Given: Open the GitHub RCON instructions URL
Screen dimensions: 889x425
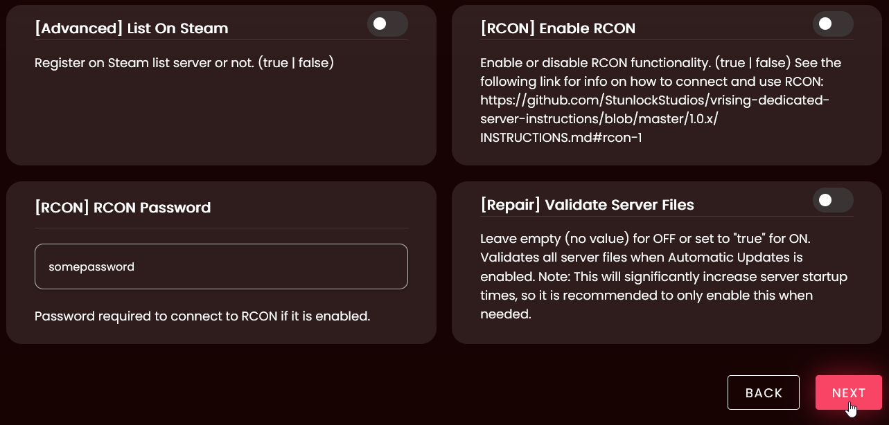Looking at the screenshot, I should point(654,100).
